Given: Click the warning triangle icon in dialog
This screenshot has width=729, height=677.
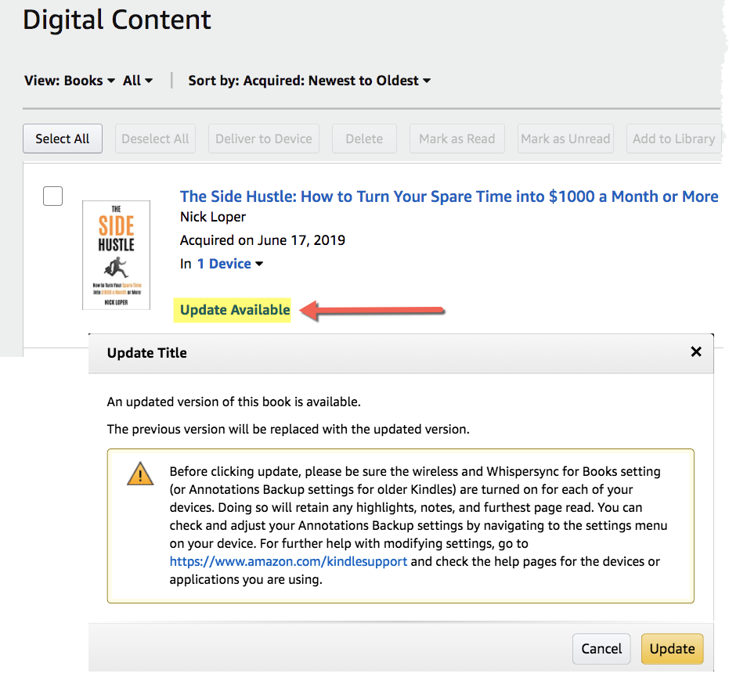Looking at the screenshot, I should pyautogui.click(x=140, y=474).
